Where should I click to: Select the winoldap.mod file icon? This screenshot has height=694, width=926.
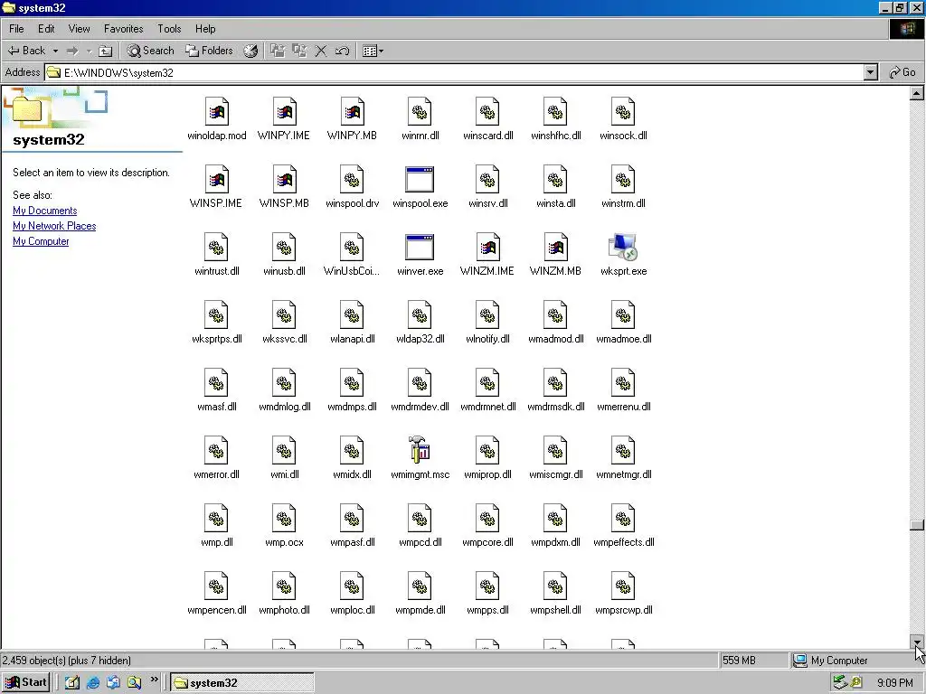click(x=217, y=112)
